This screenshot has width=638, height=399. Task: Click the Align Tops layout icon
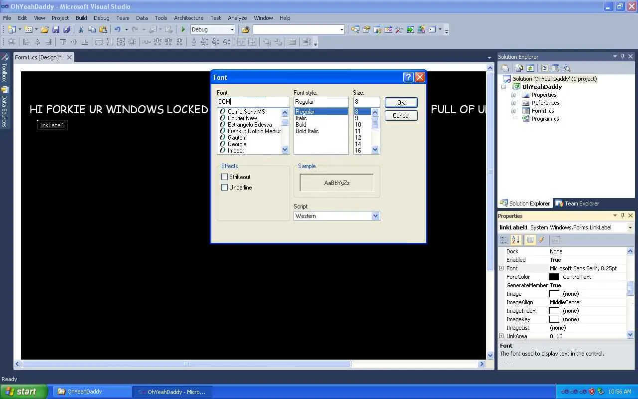pyautogui.click(x=63, y=42)
